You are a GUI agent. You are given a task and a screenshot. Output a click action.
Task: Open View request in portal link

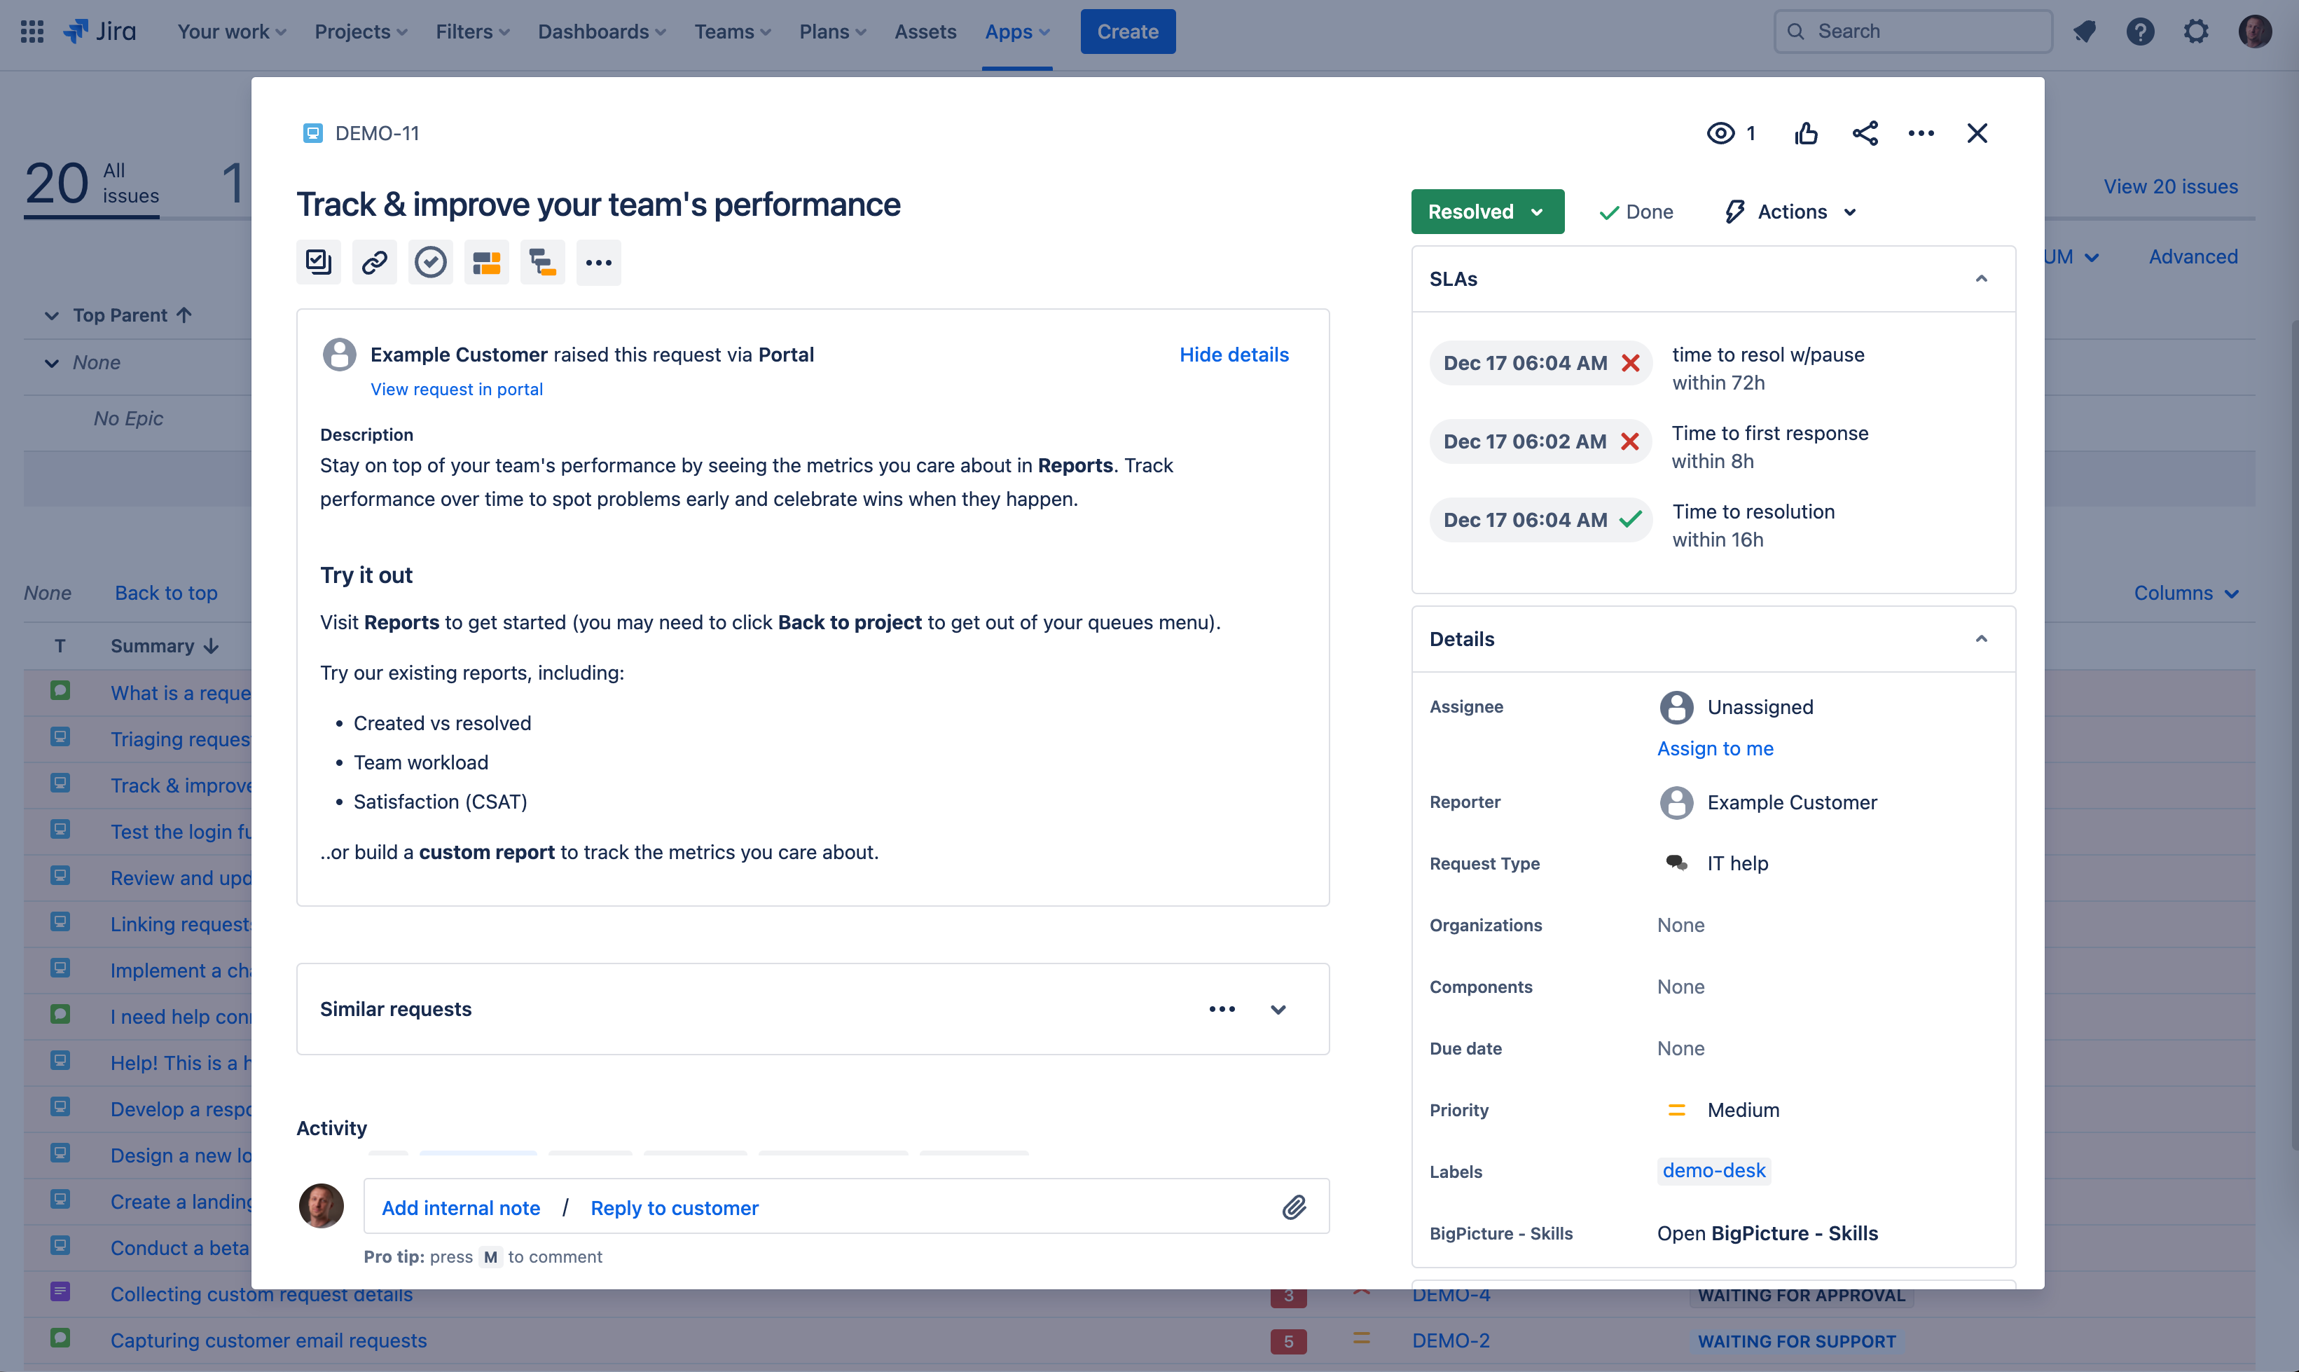(457, 389)
